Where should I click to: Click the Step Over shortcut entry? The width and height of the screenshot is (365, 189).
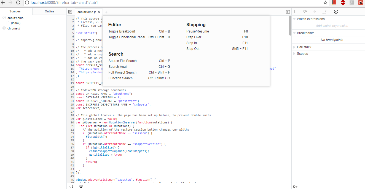(217, 37)
